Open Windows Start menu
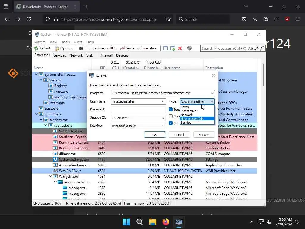 click(x=126, y=222)
